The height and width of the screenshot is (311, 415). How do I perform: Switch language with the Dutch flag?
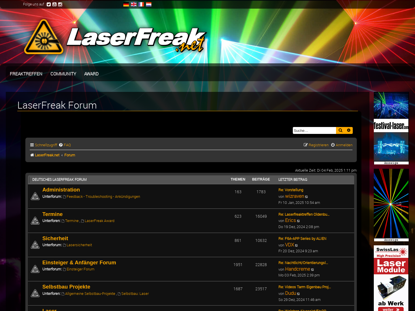(148, 4)
